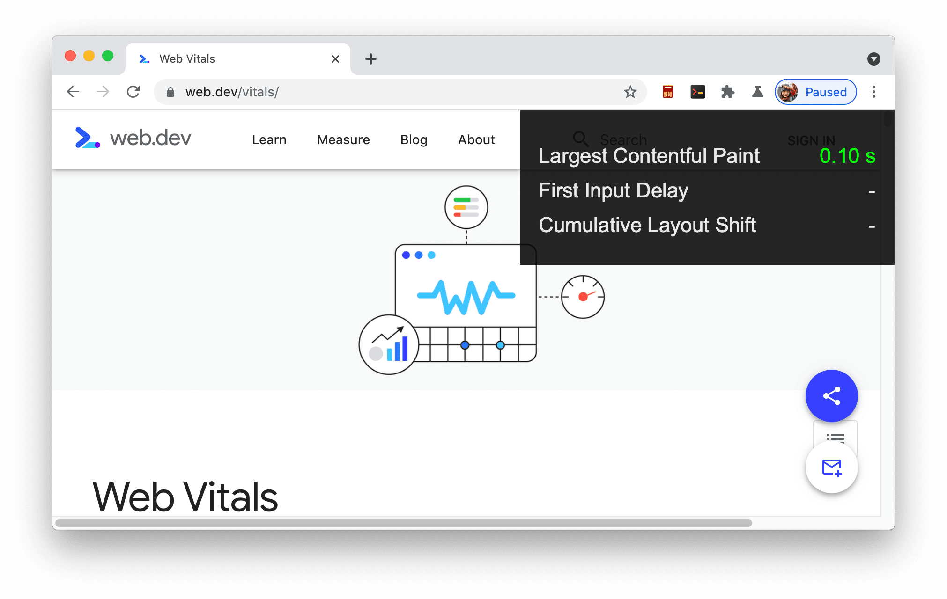Click the terminal emulator icon in toolbar
947x599 pixels.
tap(696, 92)
